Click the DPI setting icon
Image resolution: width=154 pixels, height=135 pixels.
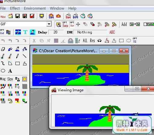(x=75, y=16)
